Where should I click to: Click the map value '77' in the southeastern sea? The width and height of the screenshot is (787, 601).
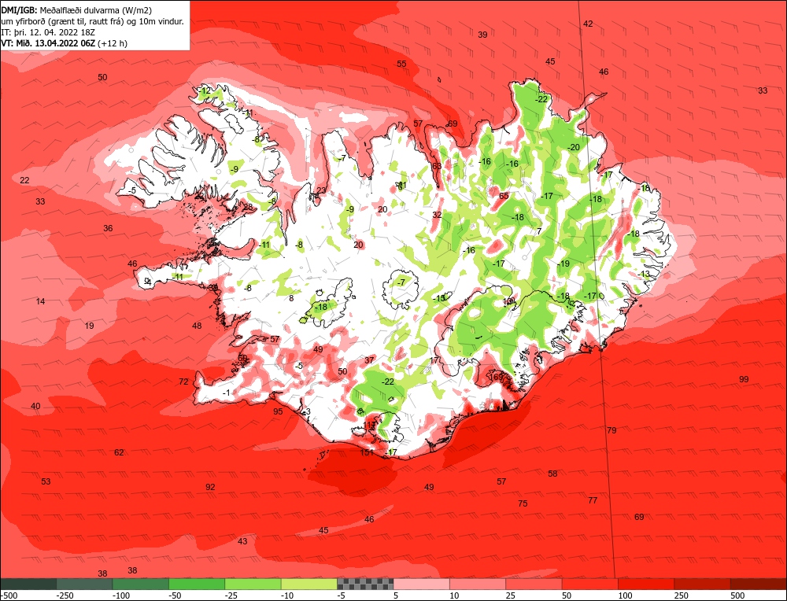pos(593,500)
